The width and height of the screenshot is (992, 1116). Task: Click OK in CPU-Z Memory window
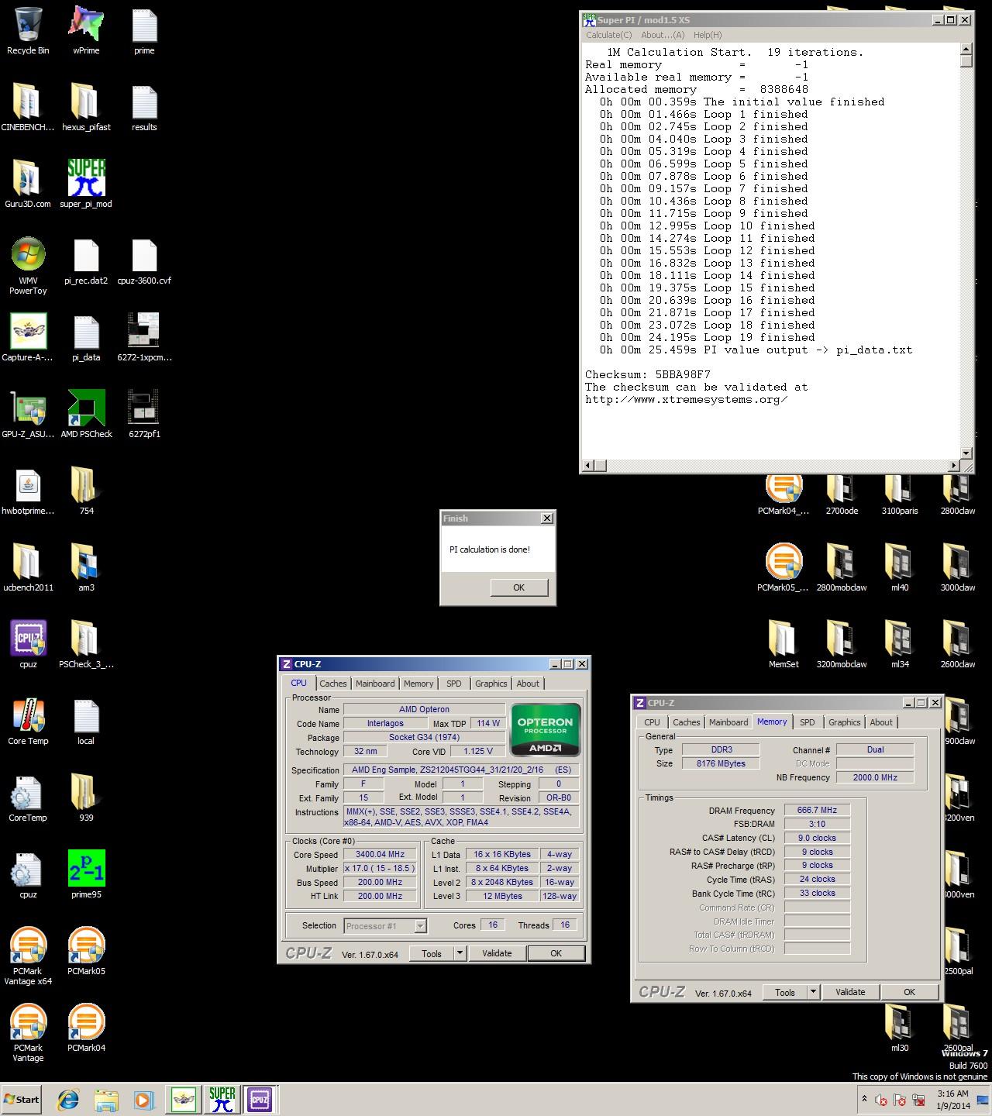coord(909,991)
